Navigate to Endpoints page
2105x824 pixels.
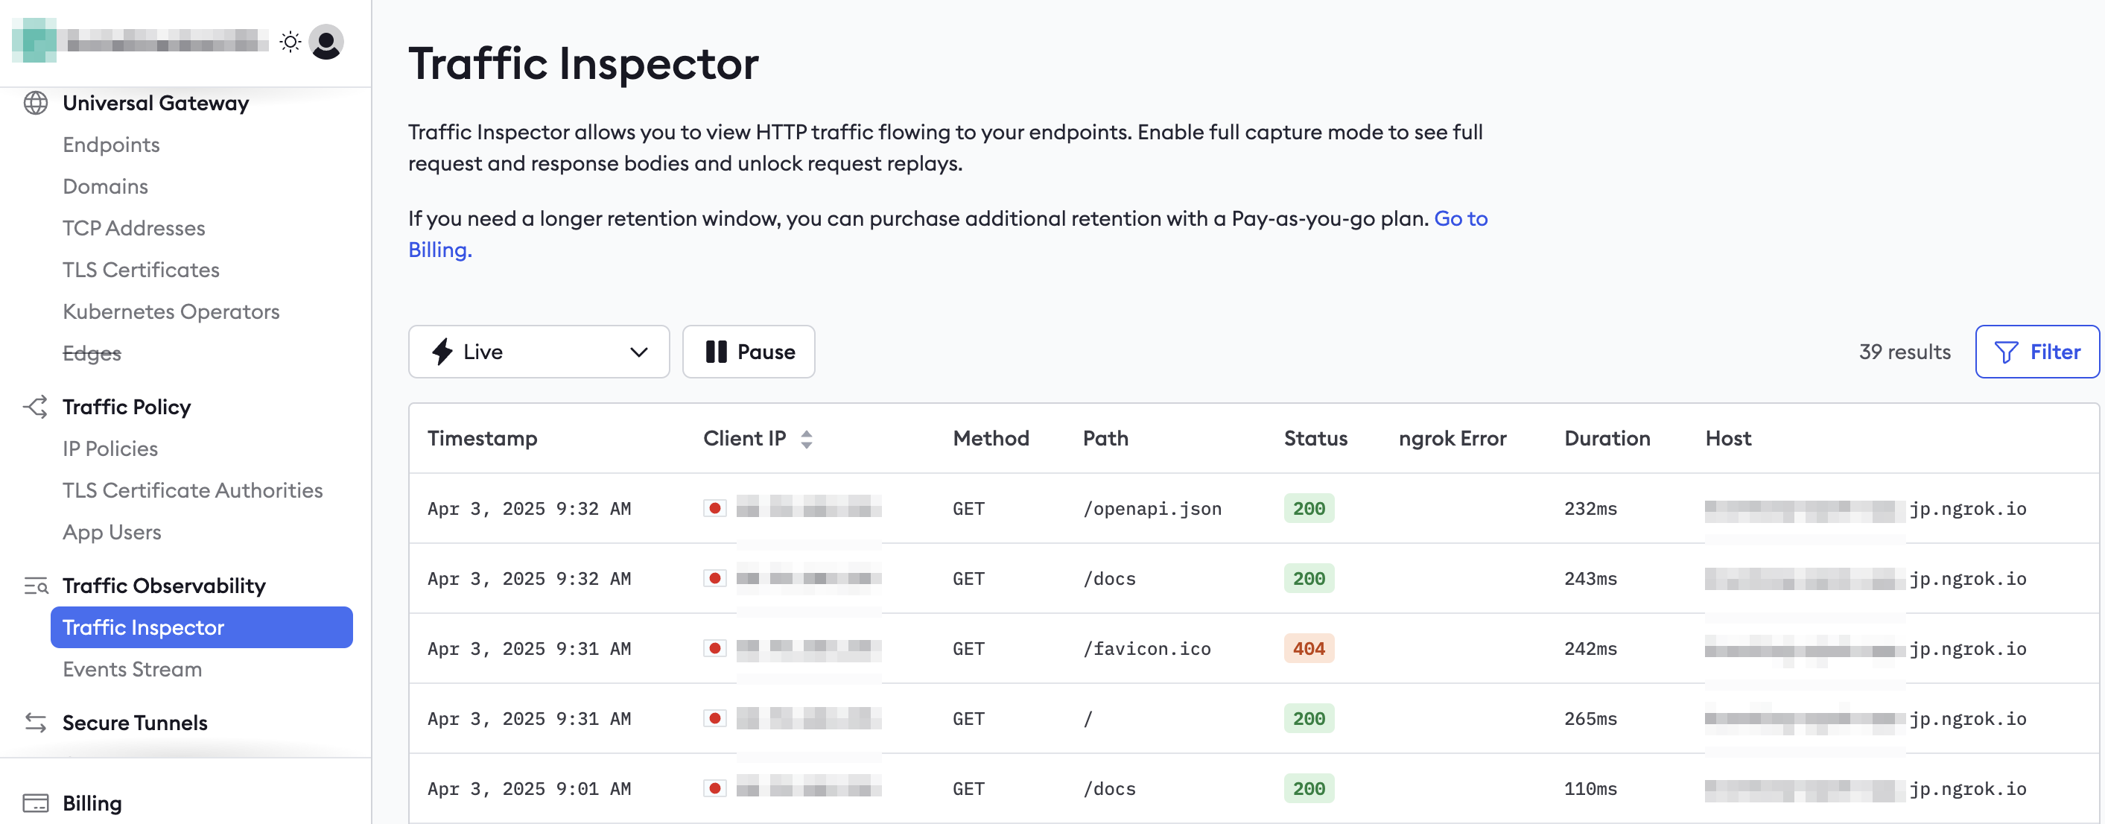point(111,145)
